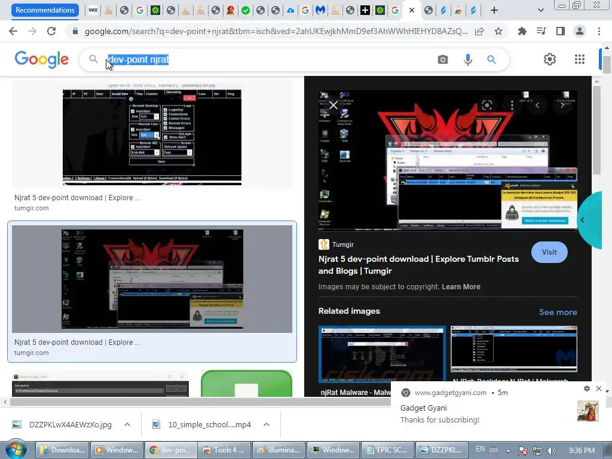This screenshot has height=459, width=612.
Task: Click the blue magnifier search button
Action: click(x=491, y=59)
